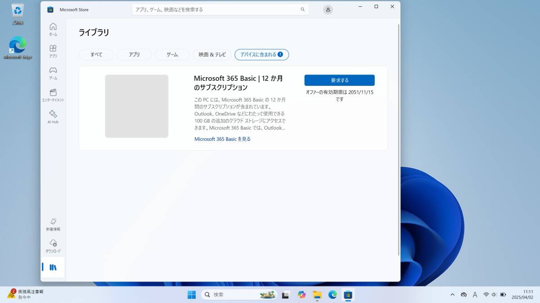The width and height of the screenshot is (540, 303).
Task: Open the wind advisory weather widget
Action: pyautogui.click(x=25, y=294)
